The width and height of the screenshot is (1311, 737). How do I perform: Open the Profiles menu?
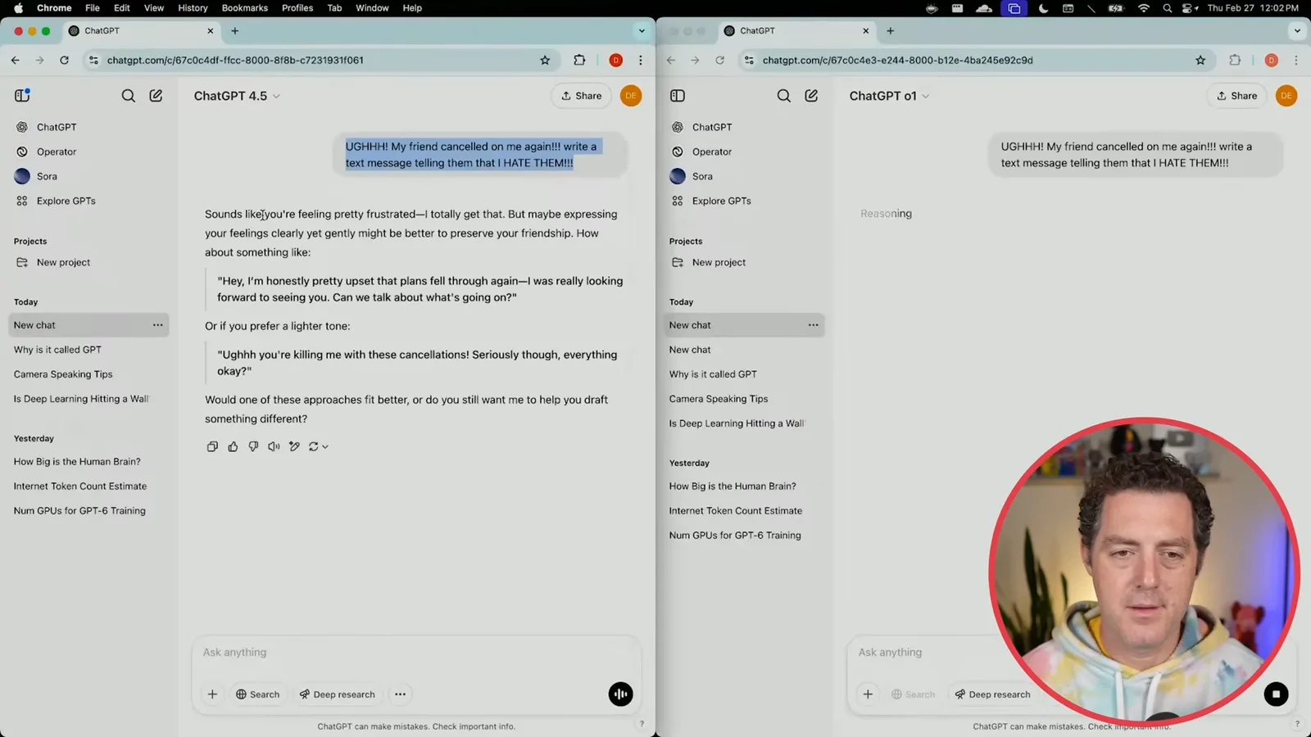pyautogui.click(x=297, y=8)
